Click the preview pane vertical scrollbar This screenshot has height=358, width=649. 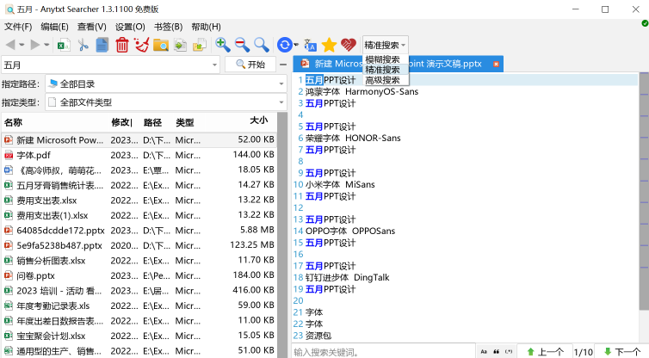coord(644,191)
